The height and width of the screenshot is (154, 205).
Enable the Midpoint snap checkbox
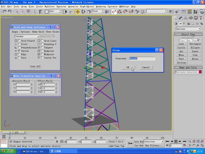pos(42,54)
